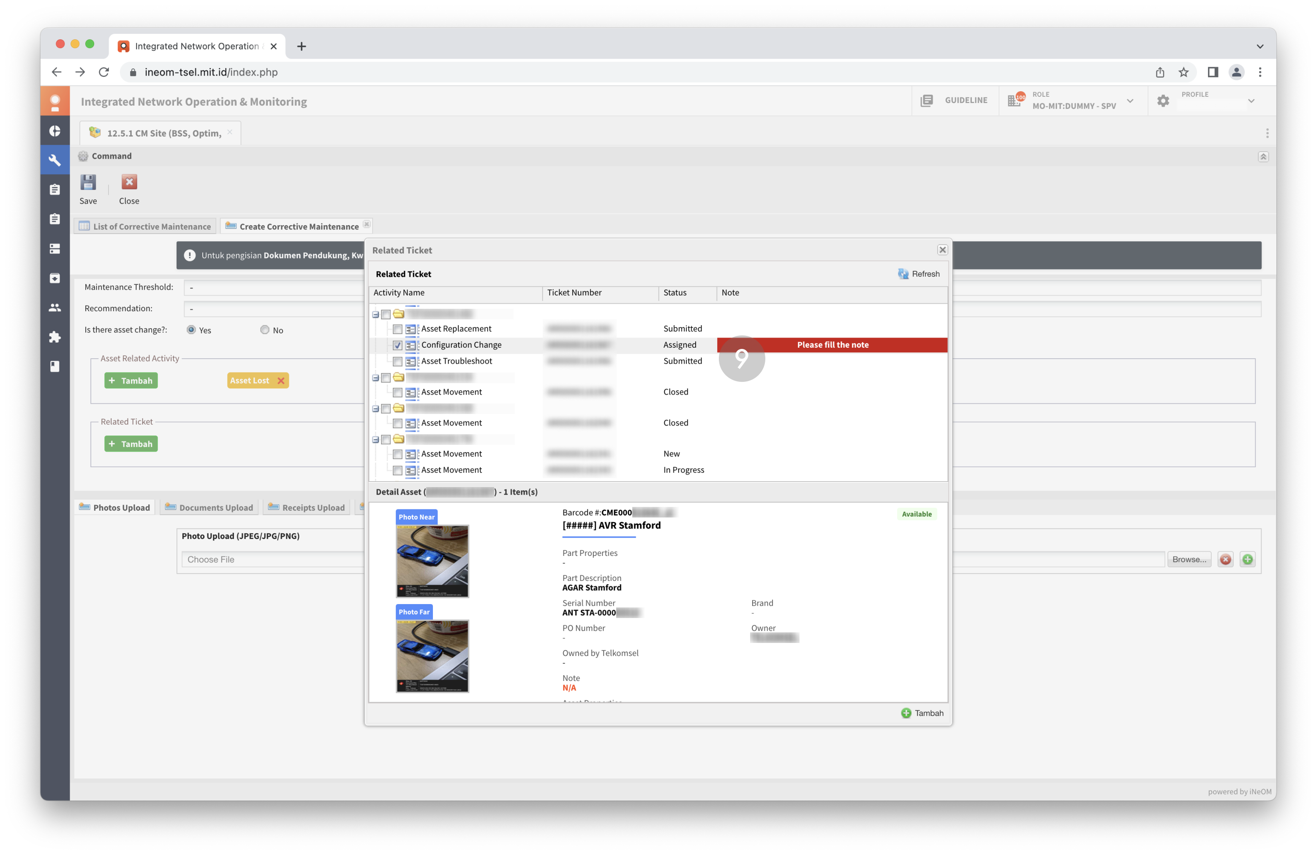Open the PROFILE dropdown chevron
The image size is (1311, 855).
click(1251, 101)
